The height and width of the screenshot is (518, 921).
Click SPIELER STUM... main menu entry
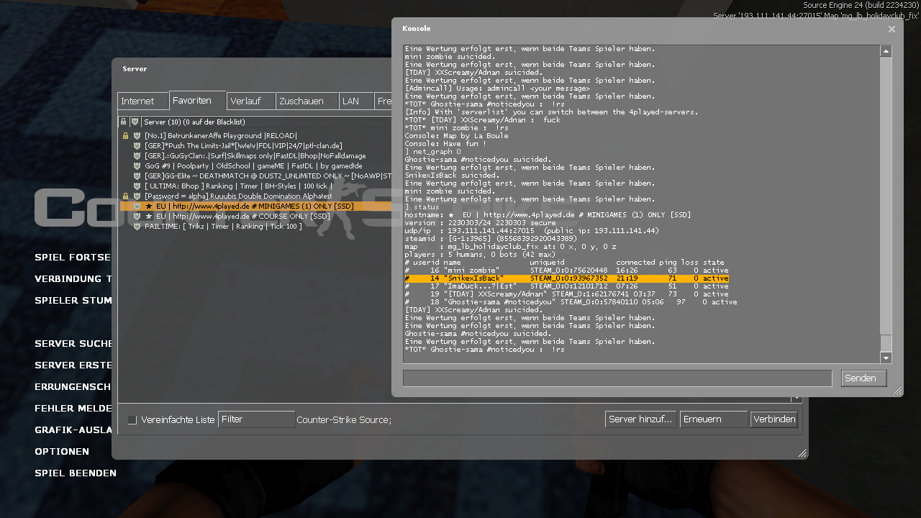click(x=73, y=301)
